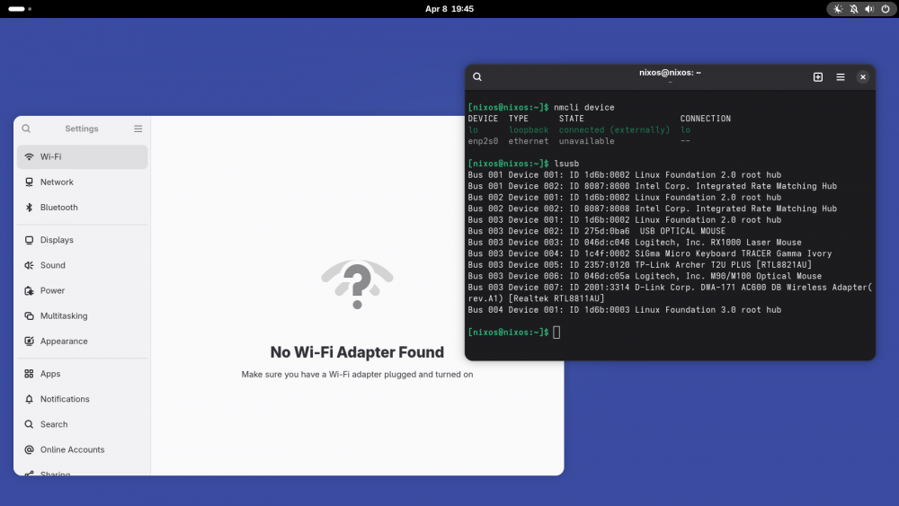The height and width of the screenshot is (506, 899).
Task: Open the Settings hamburger menu
Action: [138, 129]
